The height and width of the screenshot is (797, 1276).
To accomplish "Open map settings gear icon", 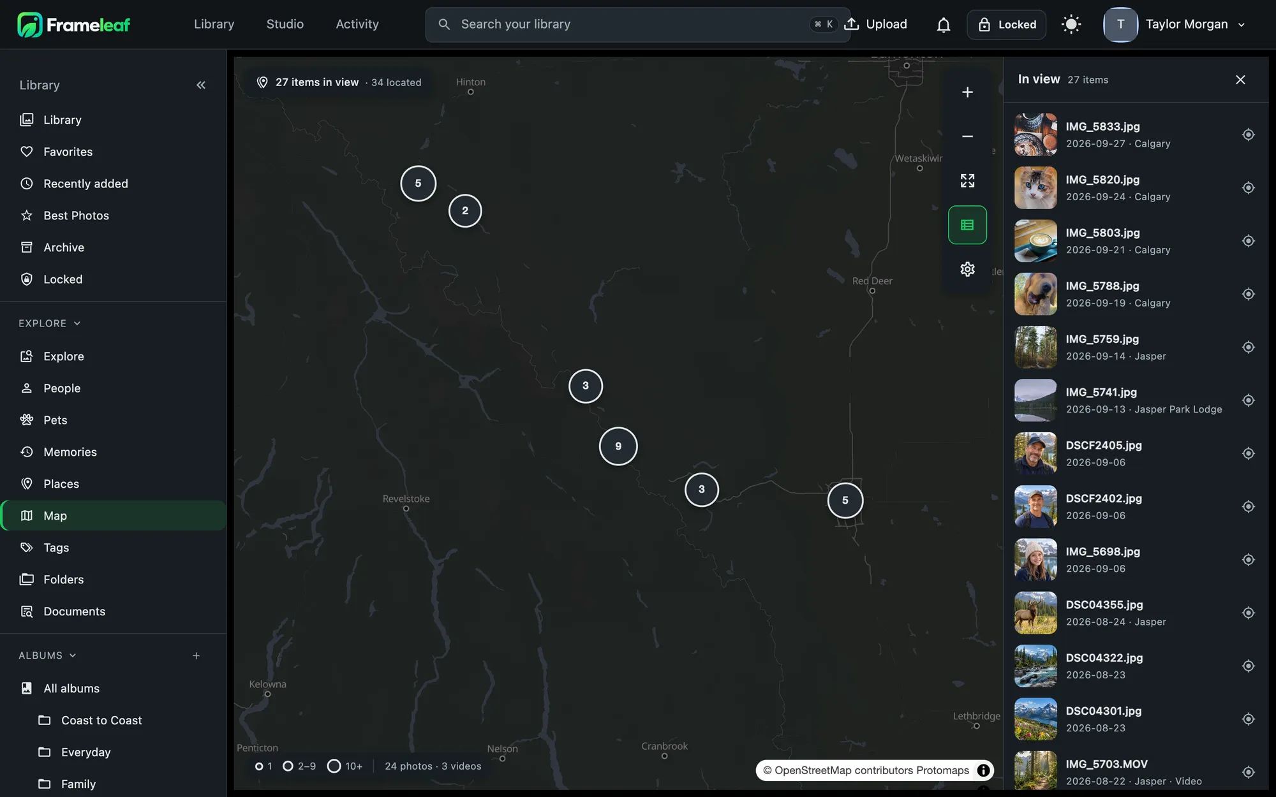I will point(967,269).
